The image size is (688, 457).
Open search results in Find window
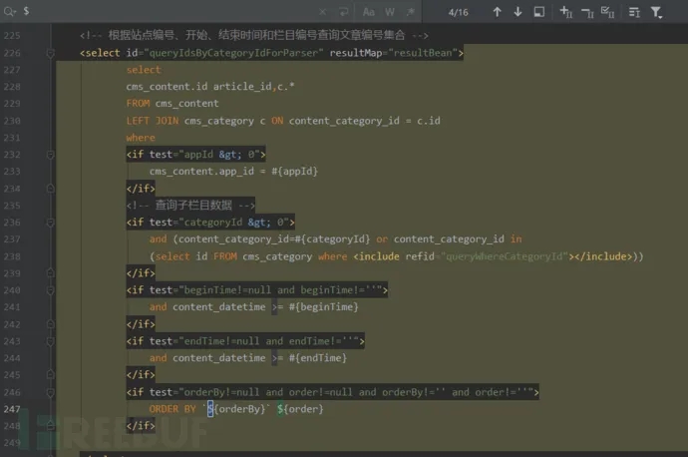pos(539,12)
